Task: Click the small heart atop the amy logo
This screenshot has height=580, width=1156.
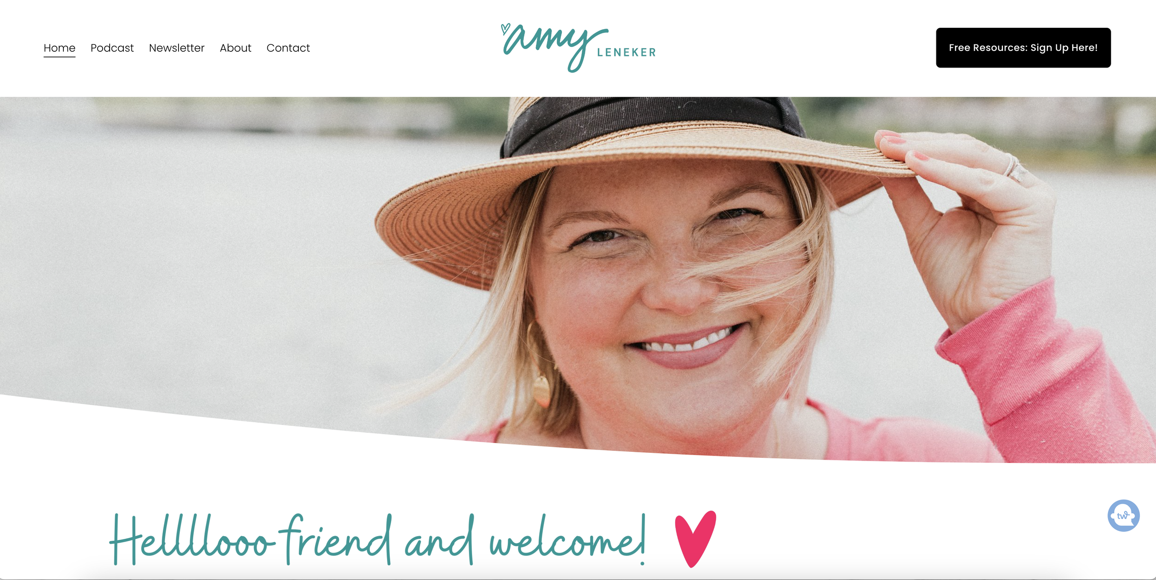Action: click(x=505, y=29)
